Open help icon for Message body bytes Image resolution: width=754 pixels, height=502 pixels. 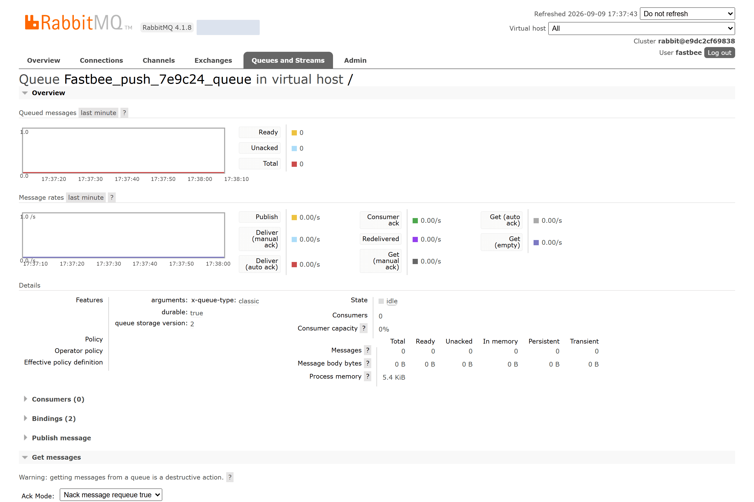[368, 363]
